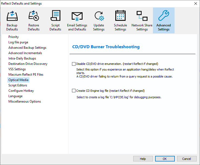This screenshot has height=165, width=200.
Task: Open Macrium Reflect PE Files section
Action: pos(26,75)
